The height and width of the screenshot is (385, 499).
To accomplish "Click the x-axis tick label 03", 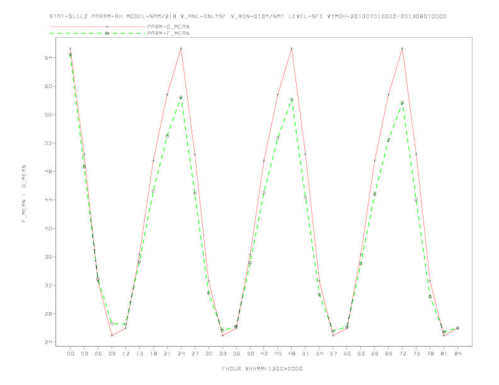I will tap(84, 354).
